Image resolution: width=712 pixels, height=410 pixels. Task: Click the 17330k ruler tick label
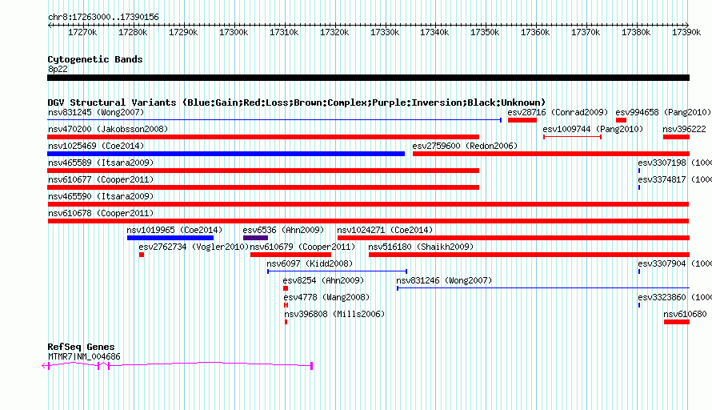[x=385, y=33]
